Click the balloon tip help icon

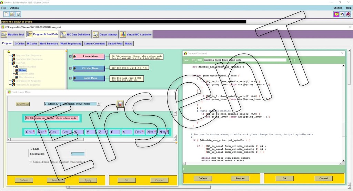click(336, 14)
